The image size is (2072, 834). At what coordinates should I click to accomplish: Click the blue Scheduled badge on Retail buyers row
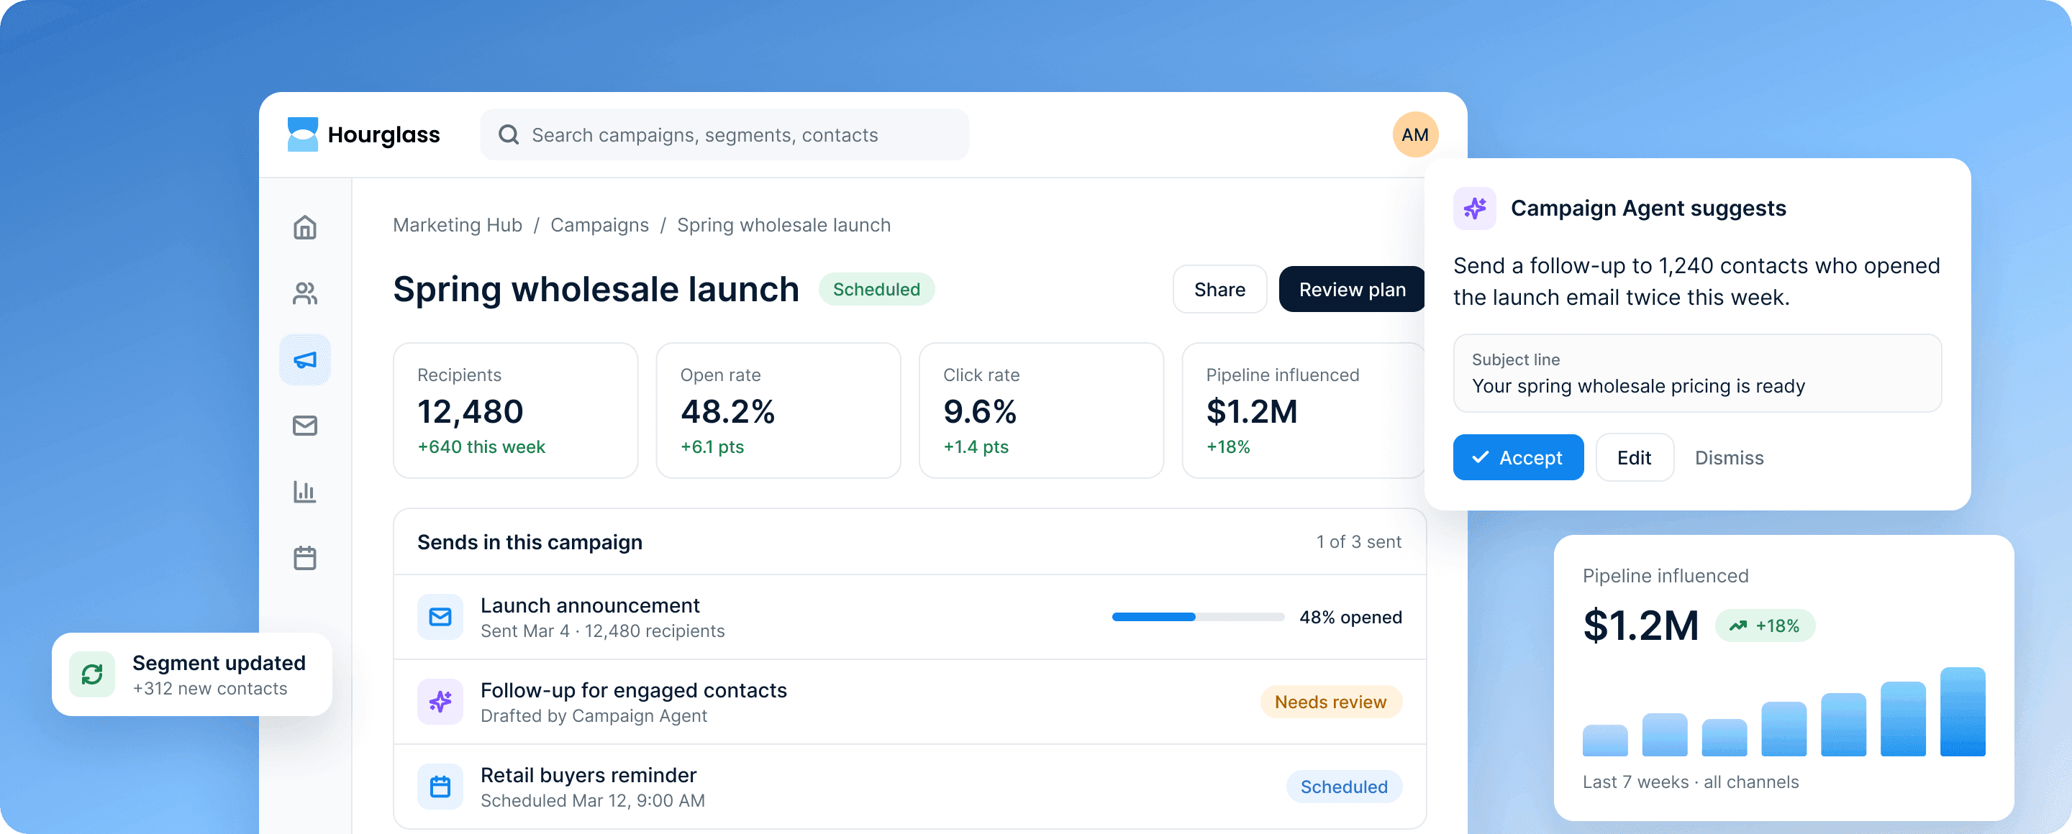pos(1343,787)
